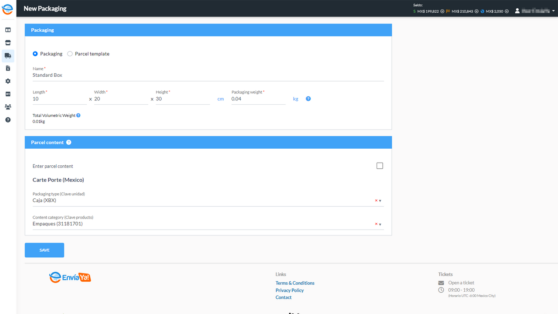Open the invoice document icon in the sidebar
This screenshot has height=314, width=558.
point(8,68)
